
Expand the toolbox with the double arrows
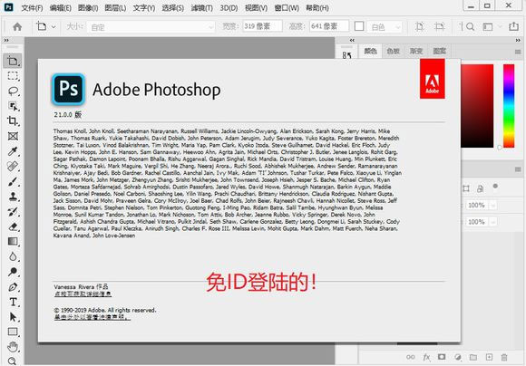6,40
